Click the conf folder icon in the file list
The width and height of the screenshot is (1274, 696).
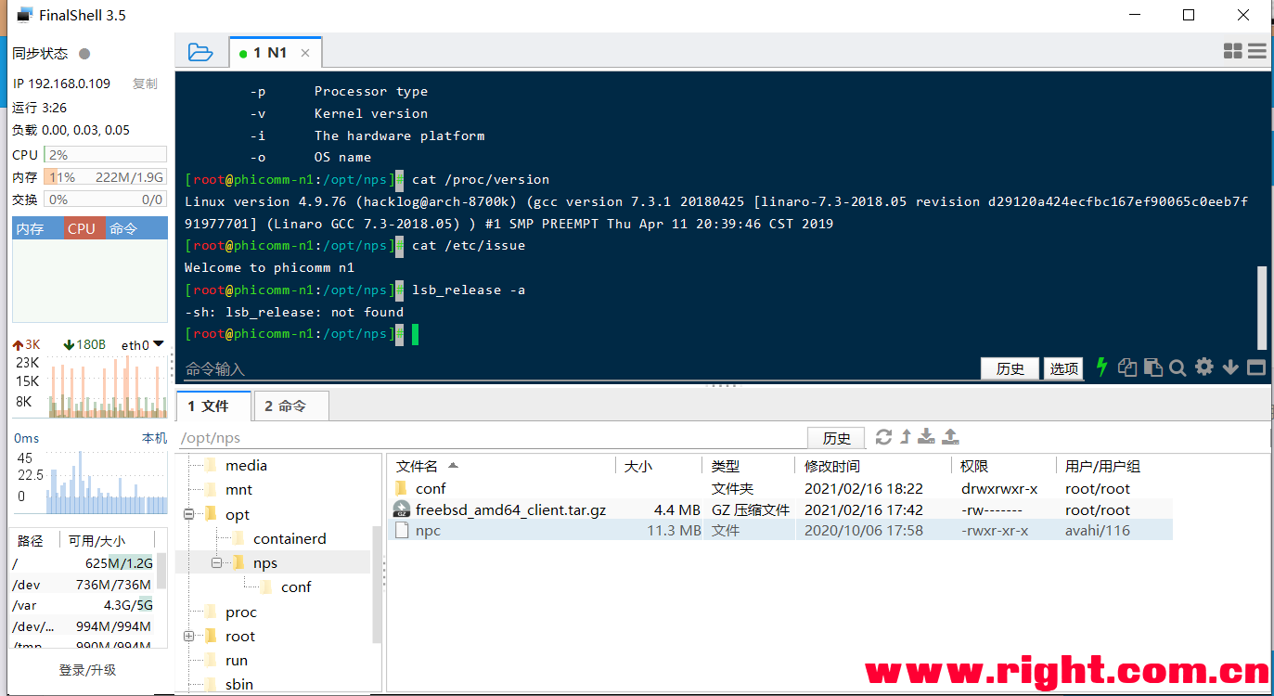[401, 488]
